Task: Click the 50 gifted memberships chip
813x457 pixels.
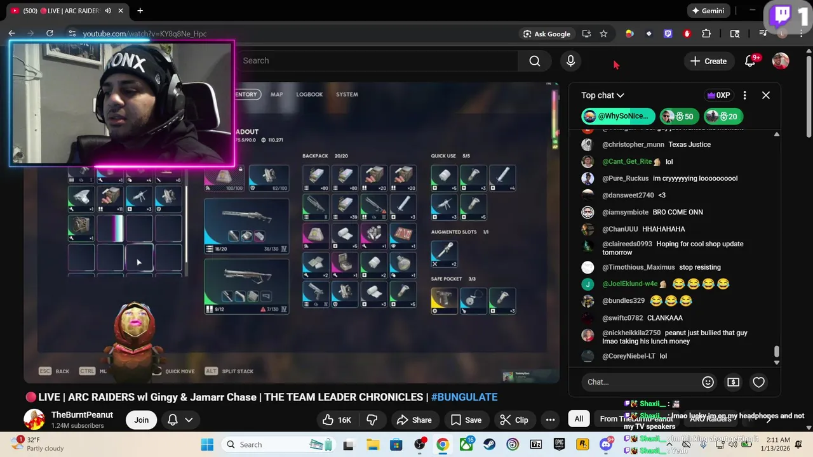Action: (x=679, y=116)
